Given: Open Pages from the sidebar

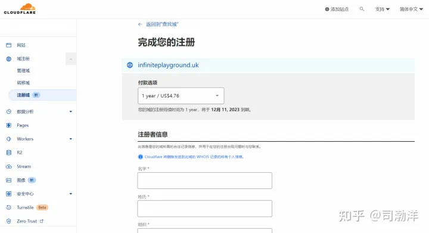Looking at the screenshot, I should click(x=23, y=125).
